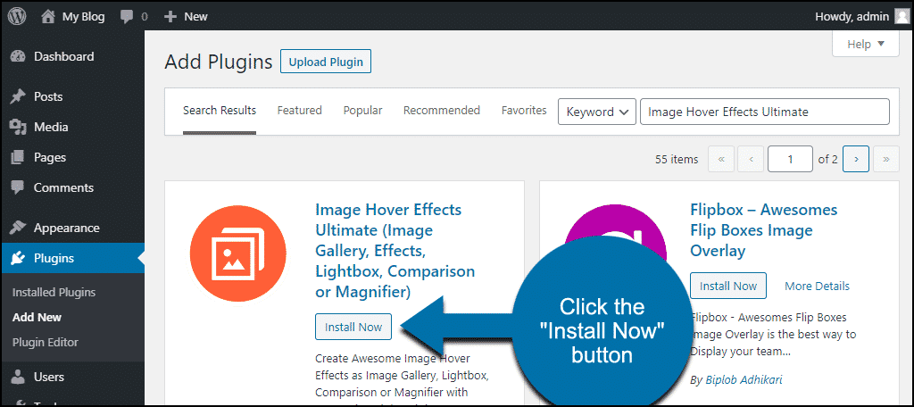Click the Upload Plugin button
The image size is (914, 407).
(x=326, y=62)
